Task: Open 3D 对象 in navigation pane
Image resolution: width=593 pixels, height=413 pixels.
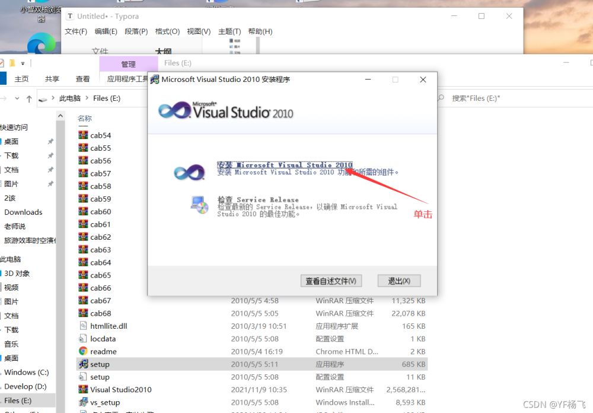Action: [17, 274]
